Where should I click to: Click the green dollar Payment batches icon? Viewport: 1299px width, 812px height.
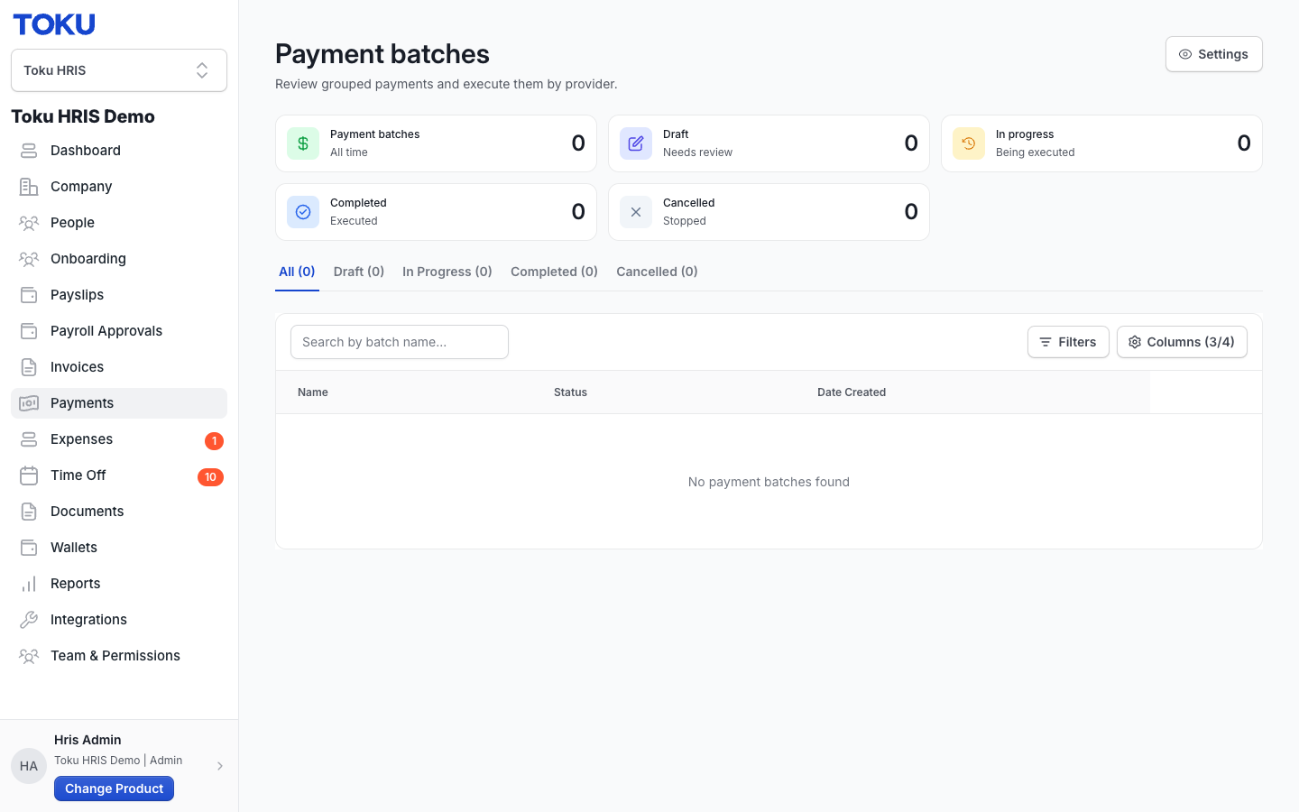(x=303, y=143)
